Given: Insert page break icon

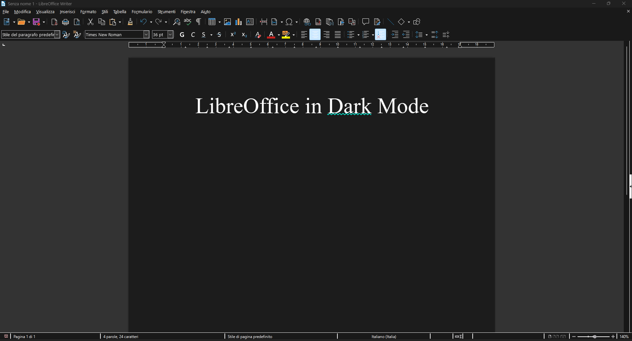Looking at the screenshot, I should [264, 22].
